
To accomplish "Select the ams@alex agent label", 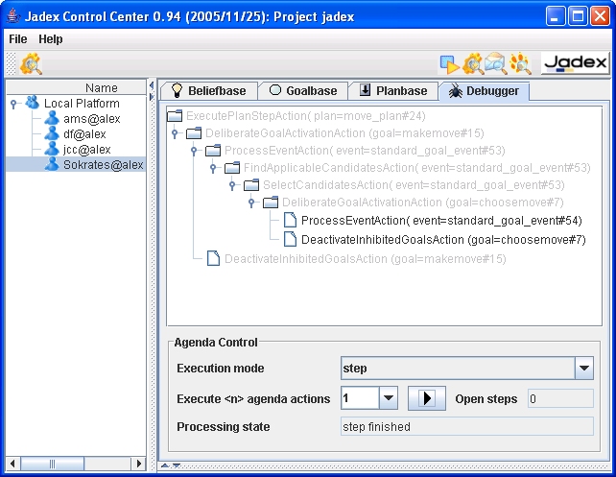I will pos(92,118).
